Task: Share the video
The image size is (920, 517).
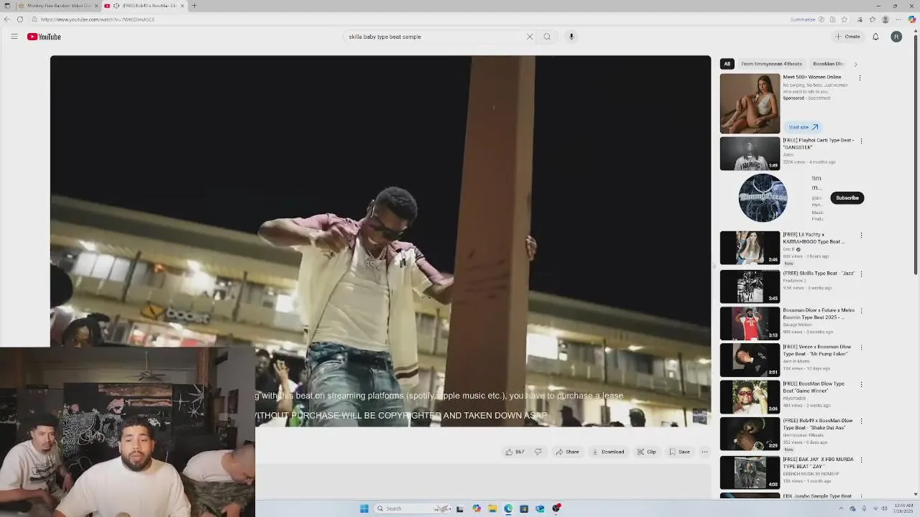Action: pyautogui.click(x=567, y=452)
